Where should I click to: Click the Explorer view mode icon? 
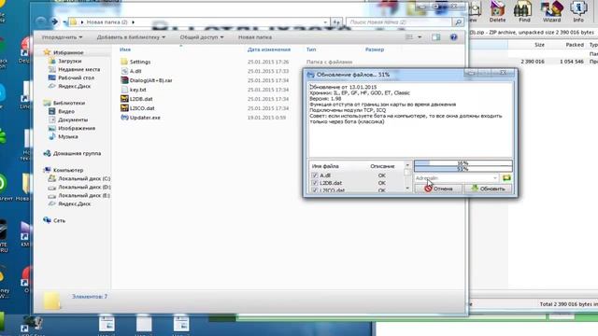[x=409, y=37]
